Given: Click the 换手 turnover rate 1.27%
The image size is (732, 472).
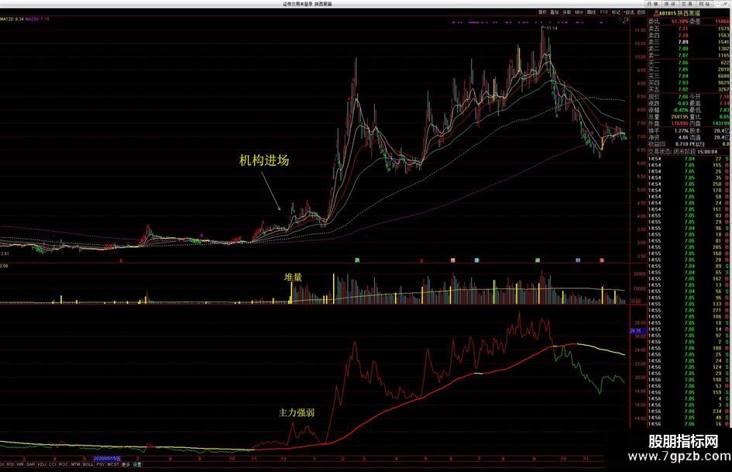Looking at the screenshot, I should point(681,131).
